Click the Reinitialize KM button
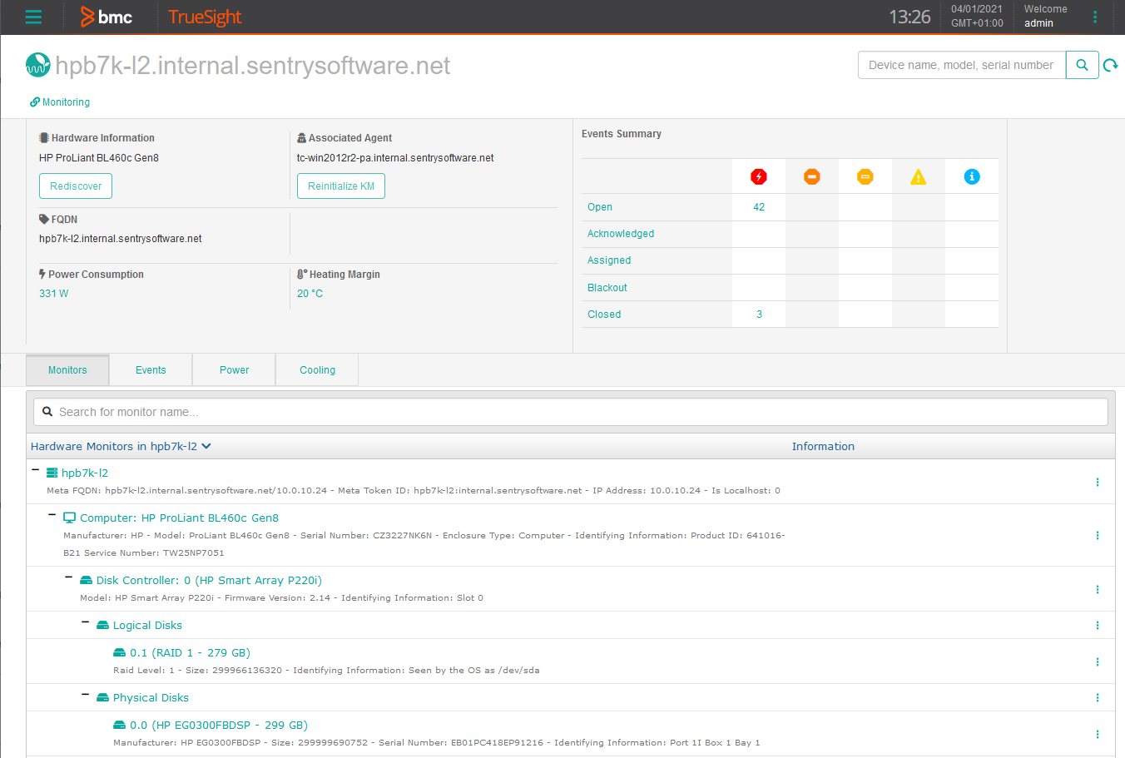The image size is (1125, 758). (x=340, y=186)
